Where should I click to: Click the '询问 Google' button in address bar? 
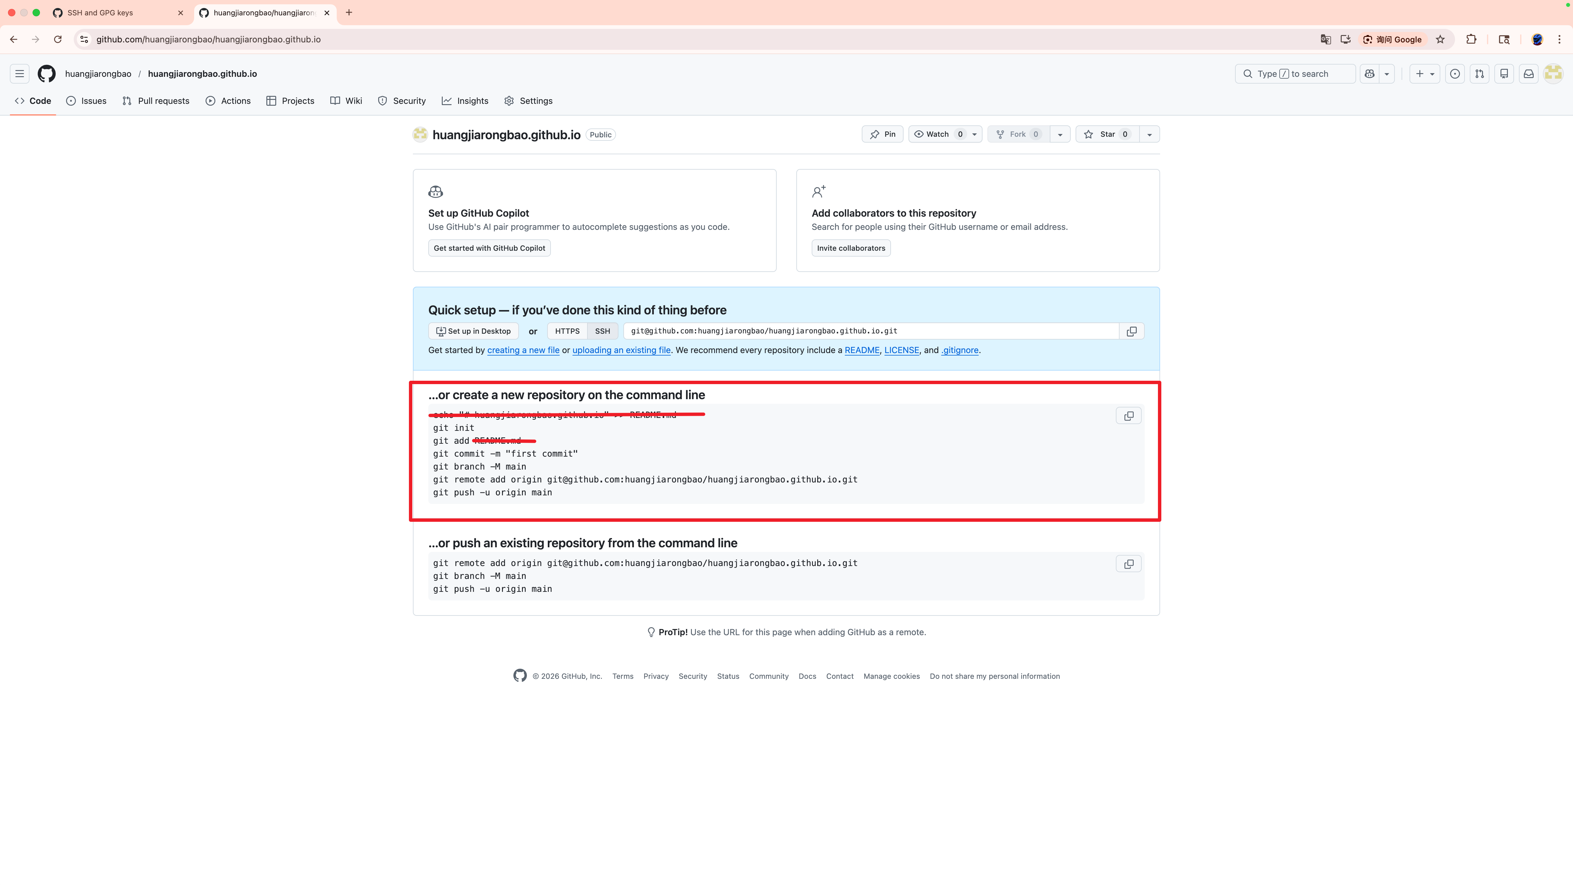(1393, 39)
